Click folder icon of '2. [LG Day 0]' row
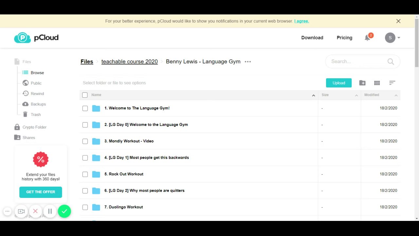419x236 pixels. pos(96,125)
